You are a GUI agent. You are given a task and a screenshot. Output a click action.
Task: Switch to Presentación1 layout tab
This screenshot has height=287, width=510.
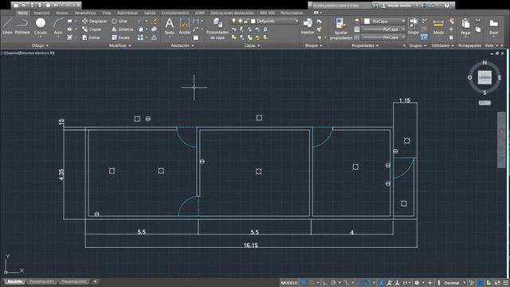coord(41,281)
